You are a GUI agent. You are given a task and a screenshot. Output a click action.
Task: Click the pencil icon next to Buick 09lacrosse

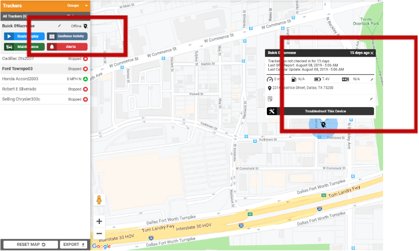click(59, 26)
